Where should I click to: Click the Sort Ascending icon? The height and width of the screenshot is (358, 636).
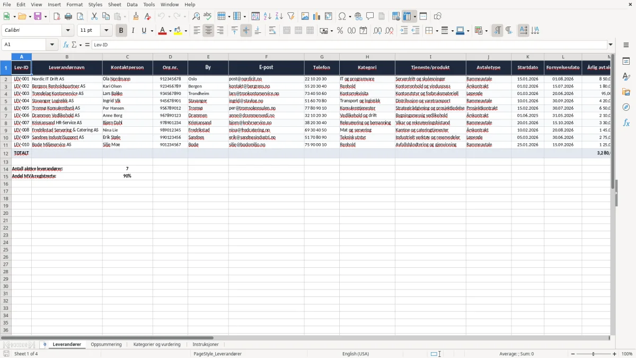point(267,16)
